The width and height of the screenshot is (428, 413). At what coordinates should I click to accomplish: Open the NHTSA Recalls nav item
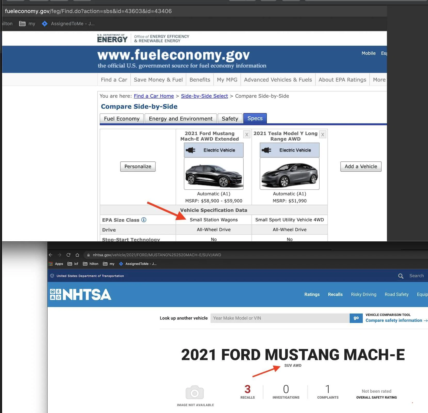pyautogui.click(x=335, y=294)
